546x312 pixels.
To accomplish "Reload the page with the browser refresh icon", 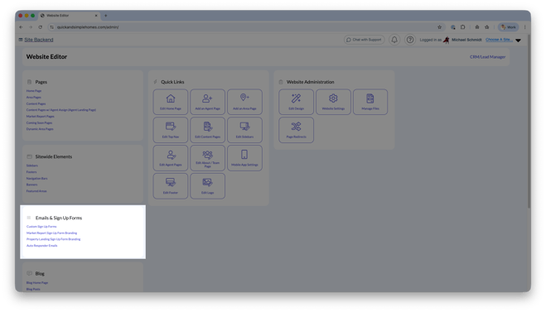I will 41,27.
